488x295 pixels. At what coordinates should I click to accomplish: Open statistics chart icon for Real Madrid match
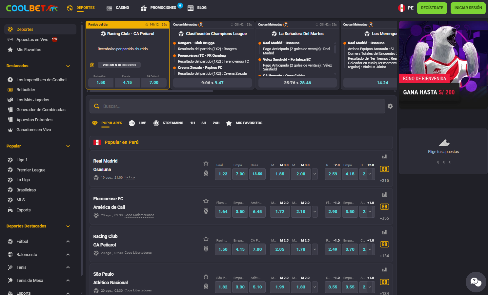384,157
